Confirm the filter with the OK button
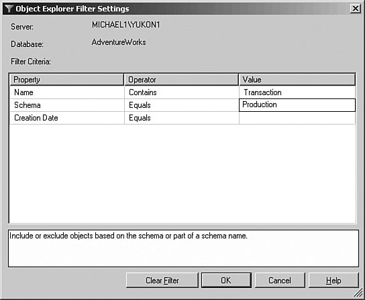This screenshot has width=365, height=300. pos(226,281)
